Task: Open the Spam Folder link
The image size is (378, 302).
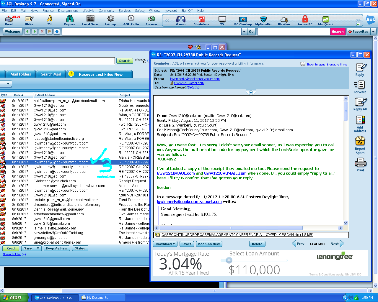Action: point(11,254)
